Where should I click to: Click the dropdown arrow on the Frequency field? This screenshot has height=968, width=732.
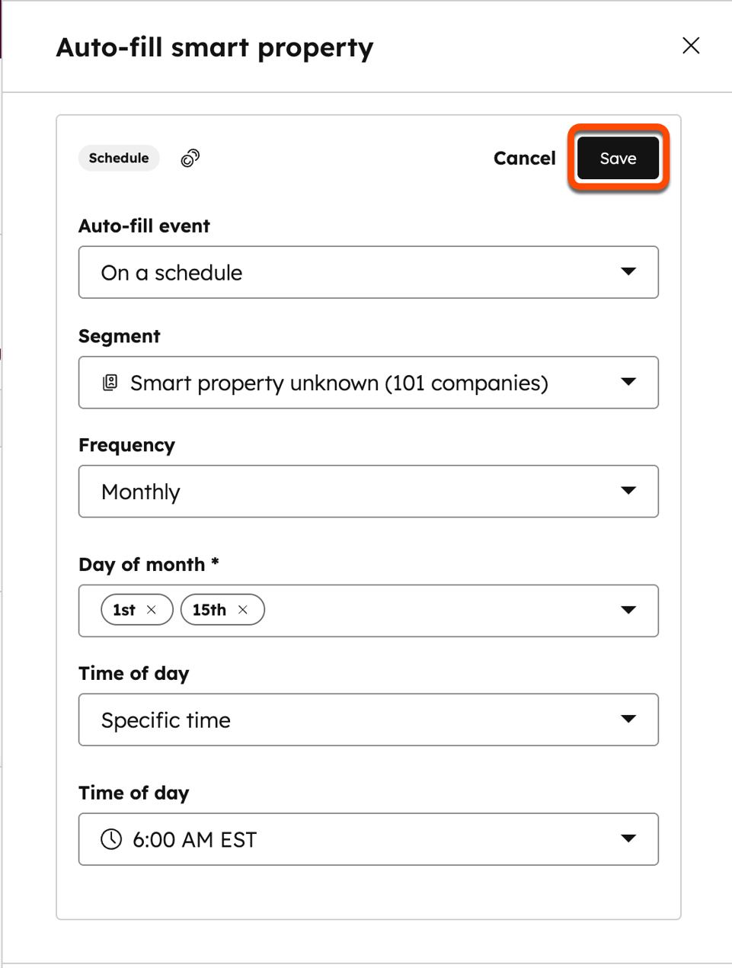tap(629, 491)
